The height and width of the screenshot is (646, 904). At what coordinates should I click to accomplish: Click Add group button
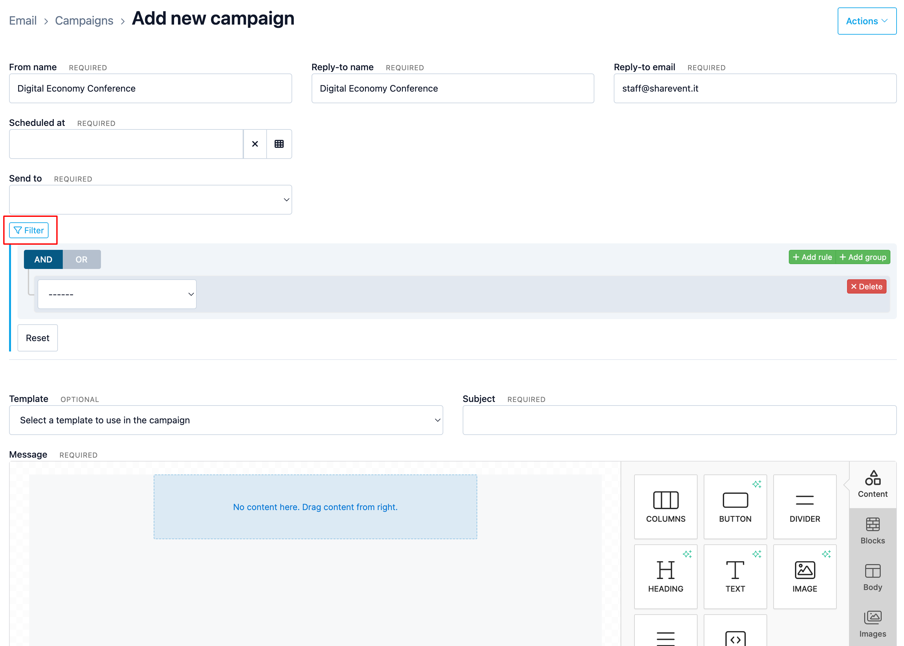(863, 257)
